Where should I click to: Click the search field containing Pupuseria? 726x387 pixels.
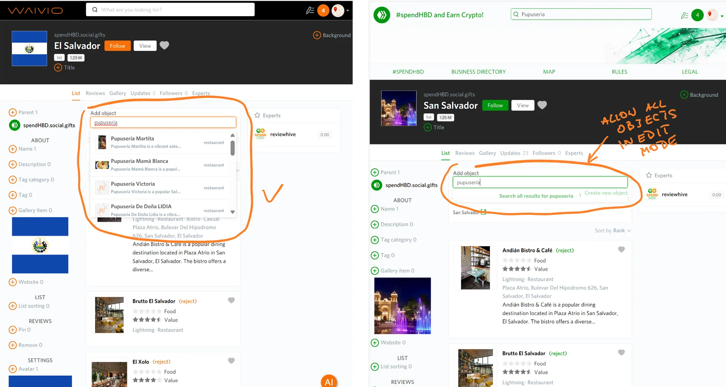pyautogui.click(x=581, y=14)
